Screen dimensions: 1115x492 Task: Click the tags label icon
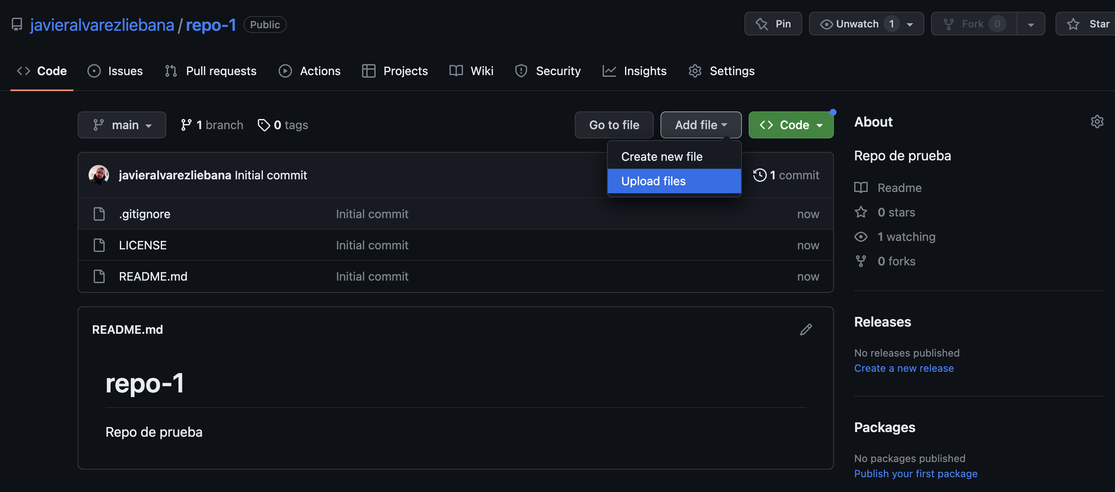tap(264, 125)
